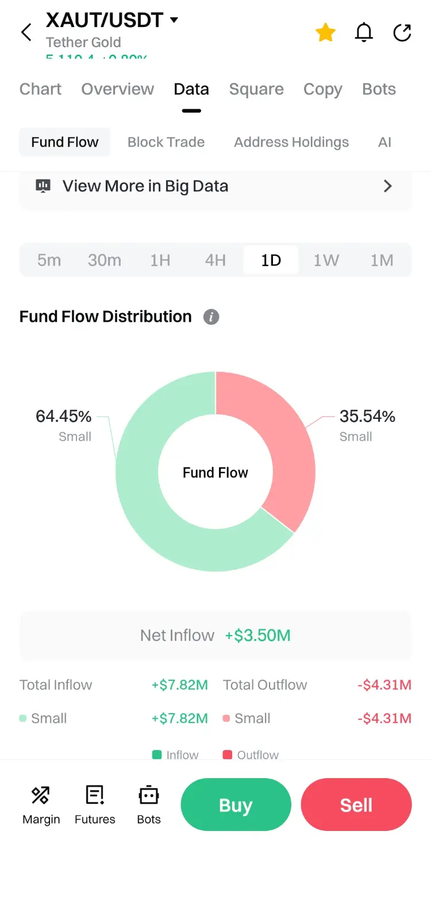Image resolution: width=431 pixels, height=908 pixels.
Task: Open the Address Holdings sub-tab
Action: pyautogui.click(x=291, y=142)
